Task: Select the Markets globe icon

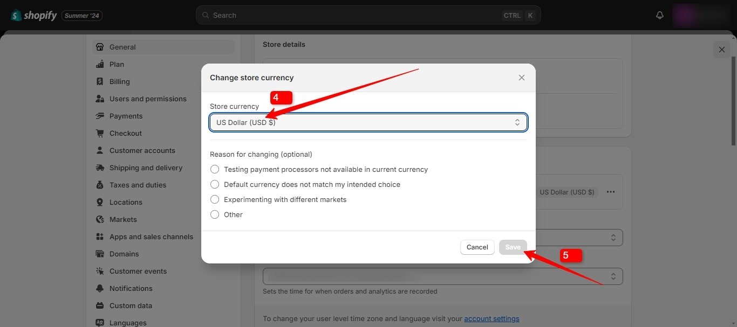Action: 100,219
